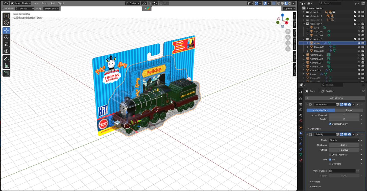Open the Output properties tab icon
367x191 pixels.
tap(301, 104)
